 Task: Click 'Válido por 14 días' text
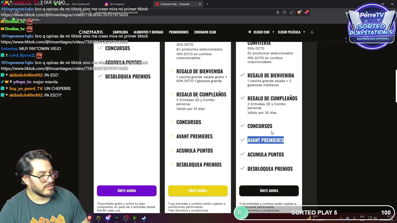pyautogui.click(x=190, y=109)
